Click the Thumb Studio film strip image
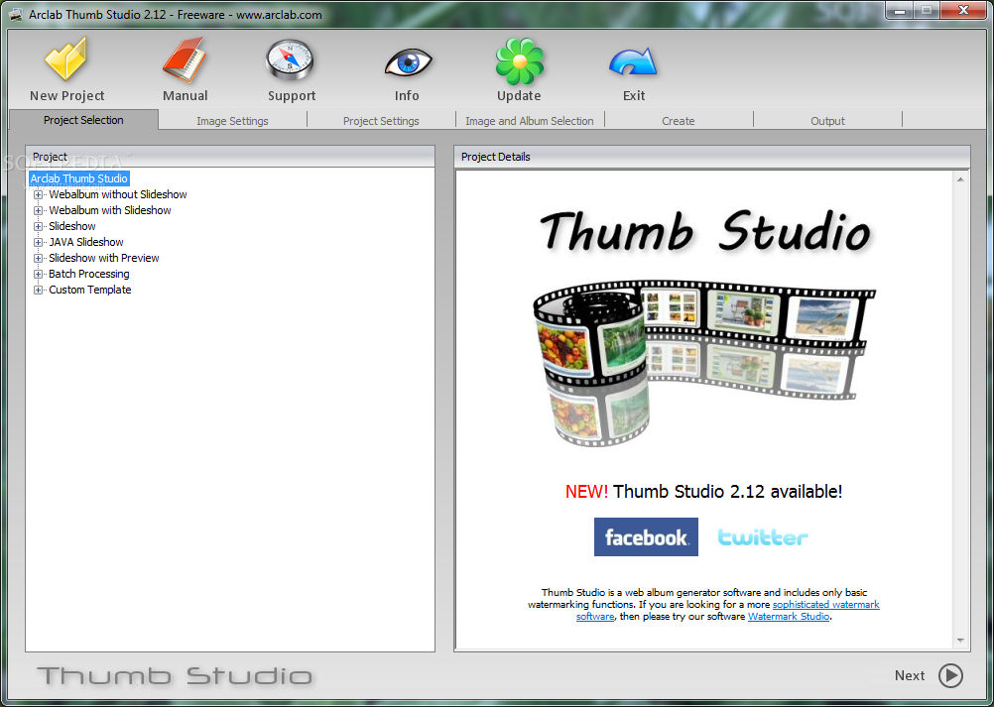The height and width of the screenshot is (707, 994). pyautogui.click(x=703, y=362)
